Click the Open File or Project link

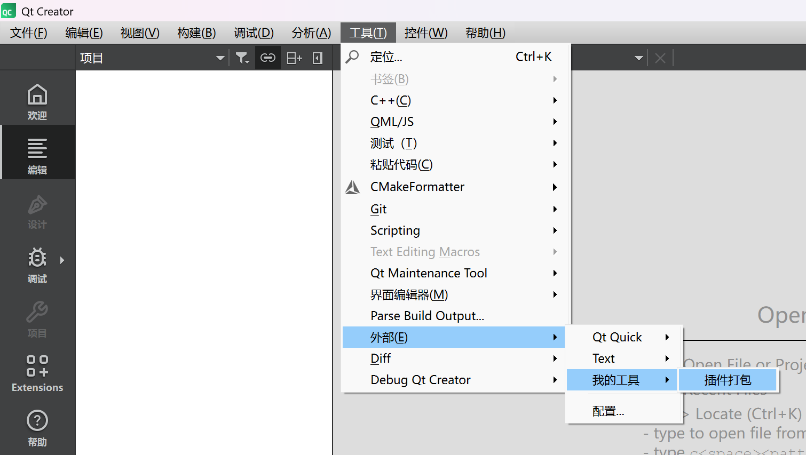744,365
